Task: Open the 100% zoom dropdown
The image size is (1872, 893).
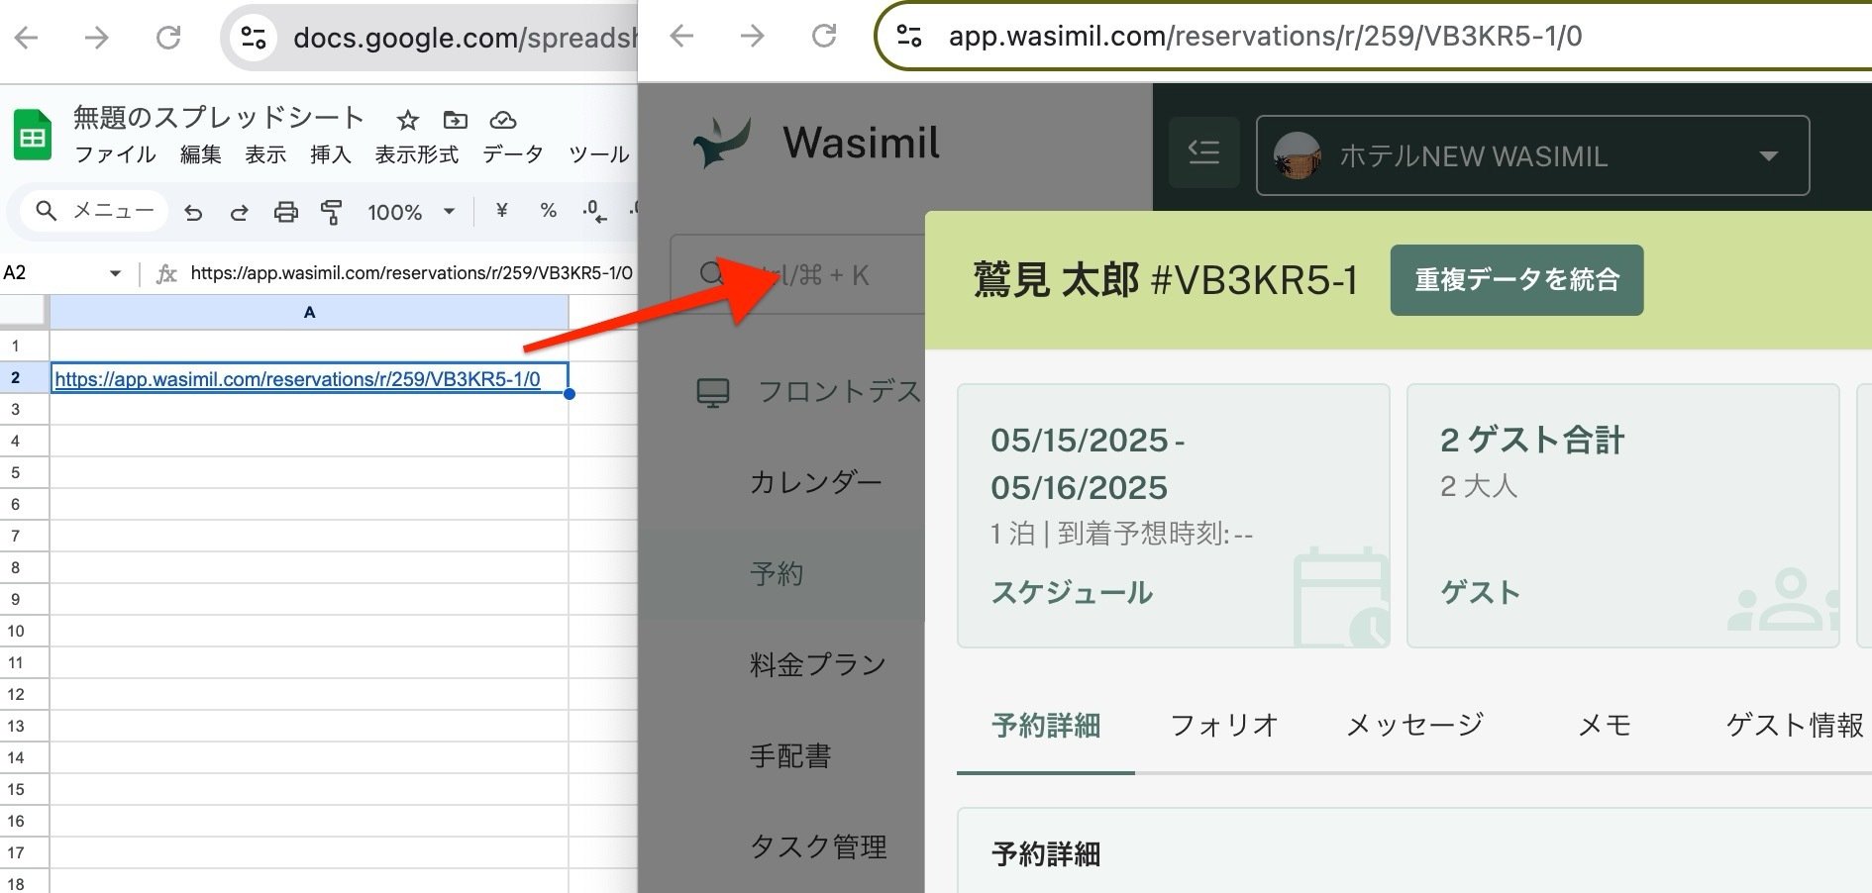Action: click(410, 212)
